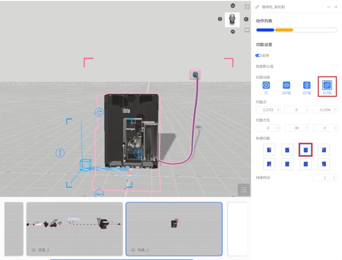The height and width of the screenshot is (260, 342).
Task: Click the plus button in the panel header
Action: pos(336,7)
